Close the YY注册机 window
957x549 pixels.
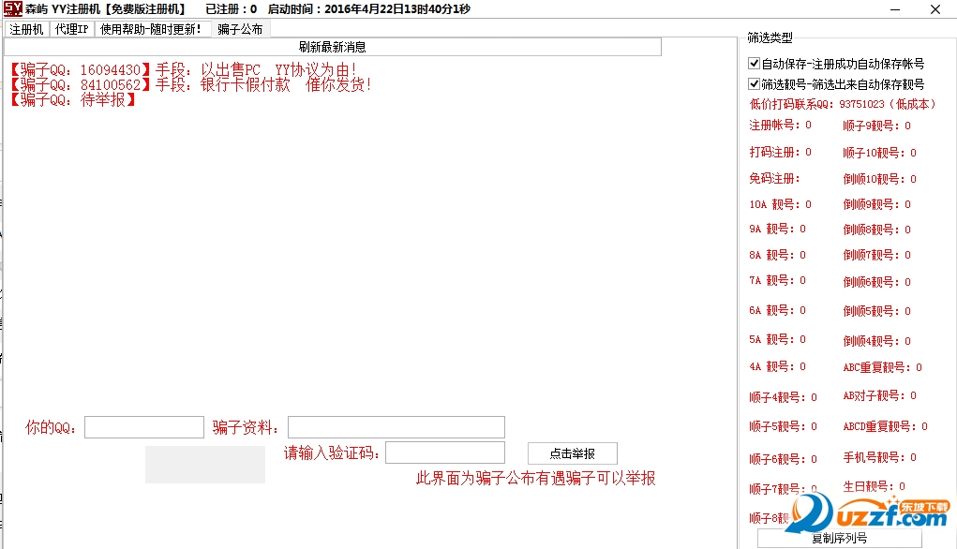[x=935, y=9]
